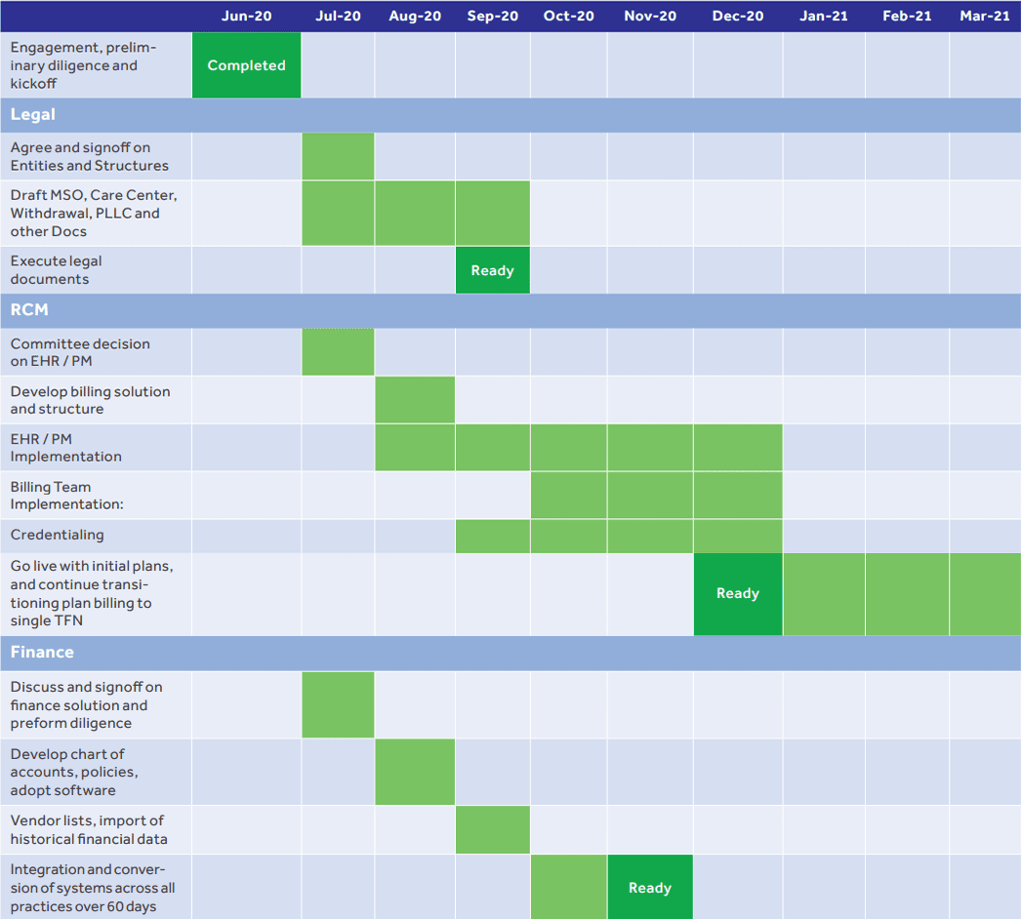Select Committee decision on EHR / PM label
1022x919 pixels.
tap(80, 352)
